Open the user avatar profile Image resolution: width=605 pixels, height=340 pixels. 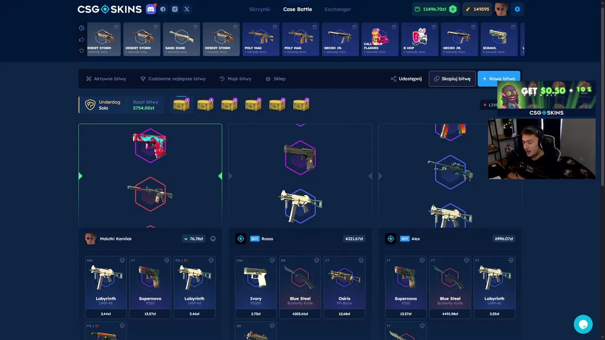[501, 9]
